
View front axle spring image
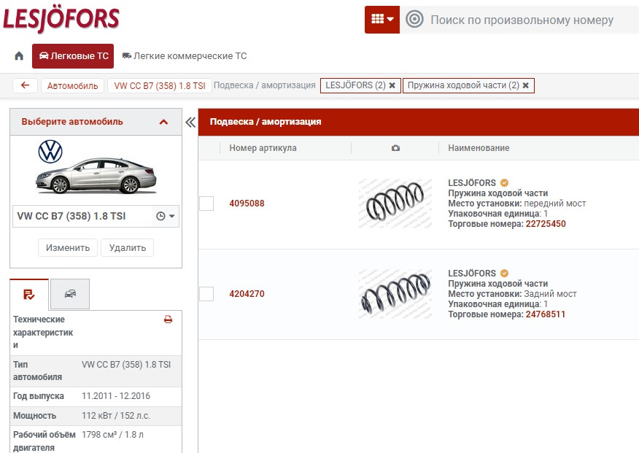tap(395, 204)
